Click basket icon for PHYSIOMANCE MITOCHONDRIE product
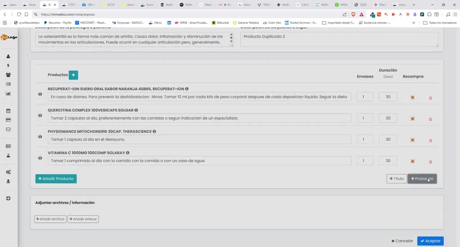 click(40, 137)
